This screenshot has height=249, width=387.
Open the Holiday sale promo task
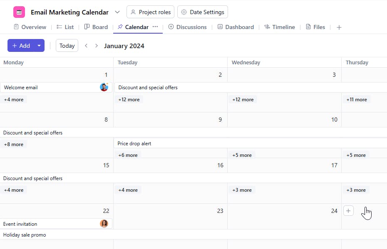tap(25, 235)
